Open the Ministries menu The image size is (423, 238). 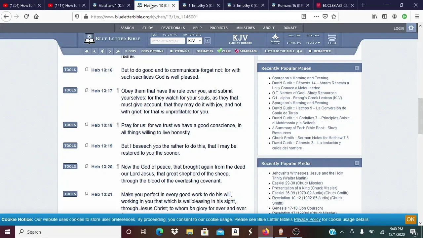pos(246,28)
